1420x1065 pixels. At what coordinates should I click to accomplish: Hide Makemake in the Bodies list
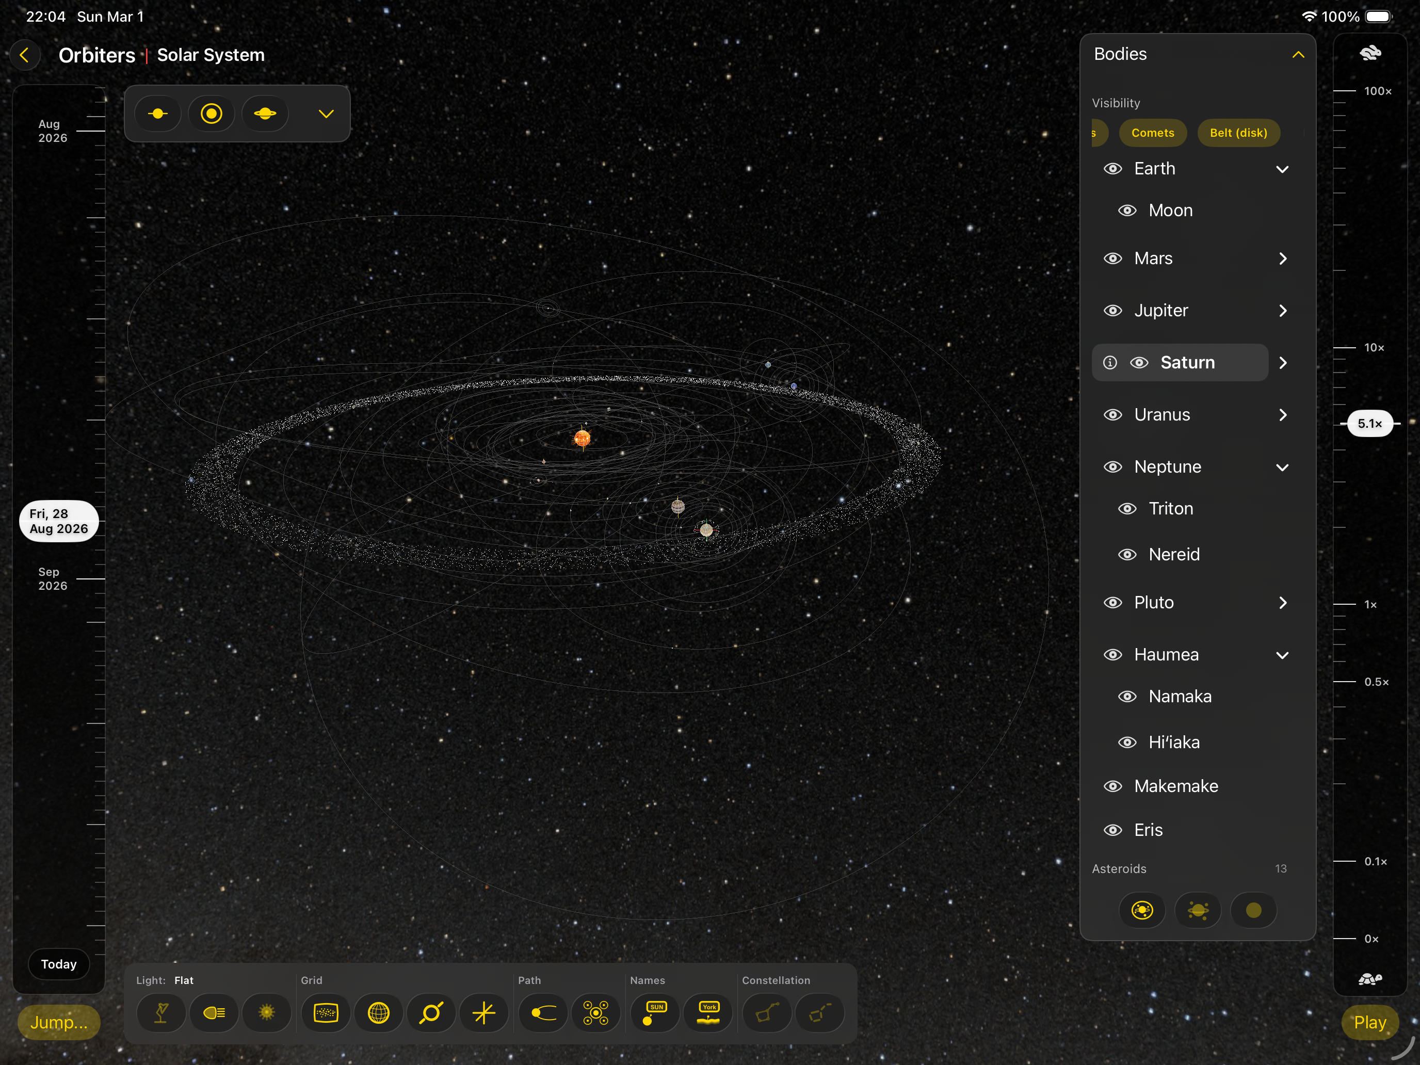1113,786
